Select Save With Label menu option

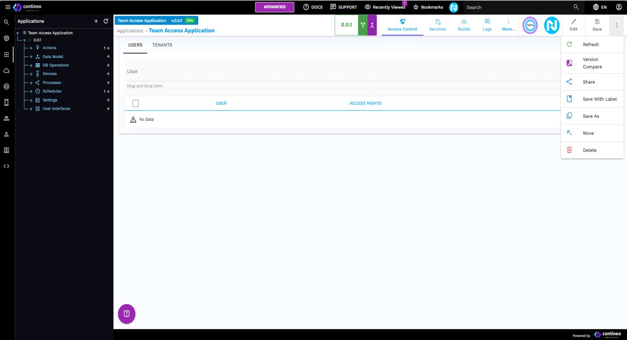point(599,99)
